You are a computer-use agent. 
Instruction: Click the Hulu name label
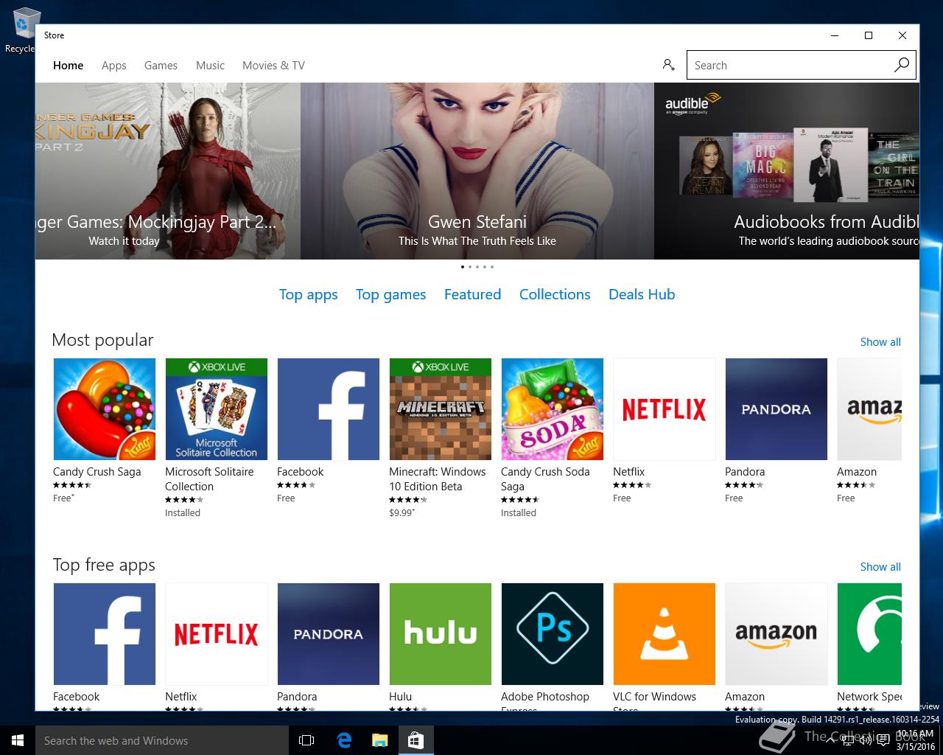(x=400, y=697)
